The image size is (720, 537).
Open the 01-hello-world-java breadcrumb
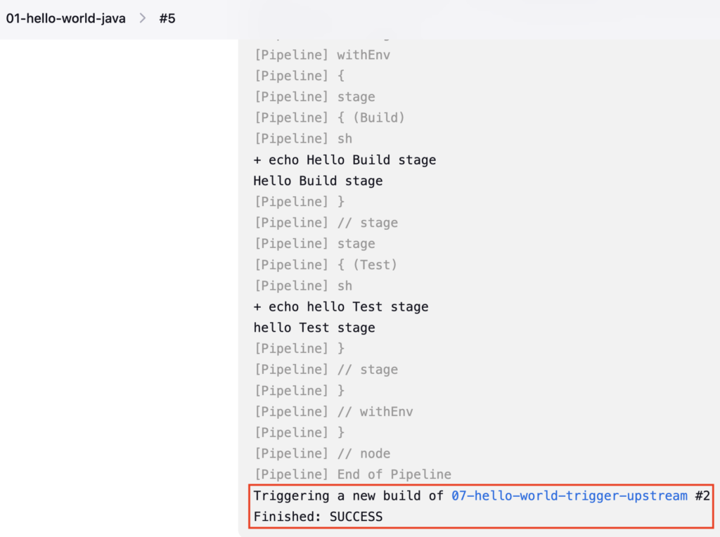pos(65,18)
